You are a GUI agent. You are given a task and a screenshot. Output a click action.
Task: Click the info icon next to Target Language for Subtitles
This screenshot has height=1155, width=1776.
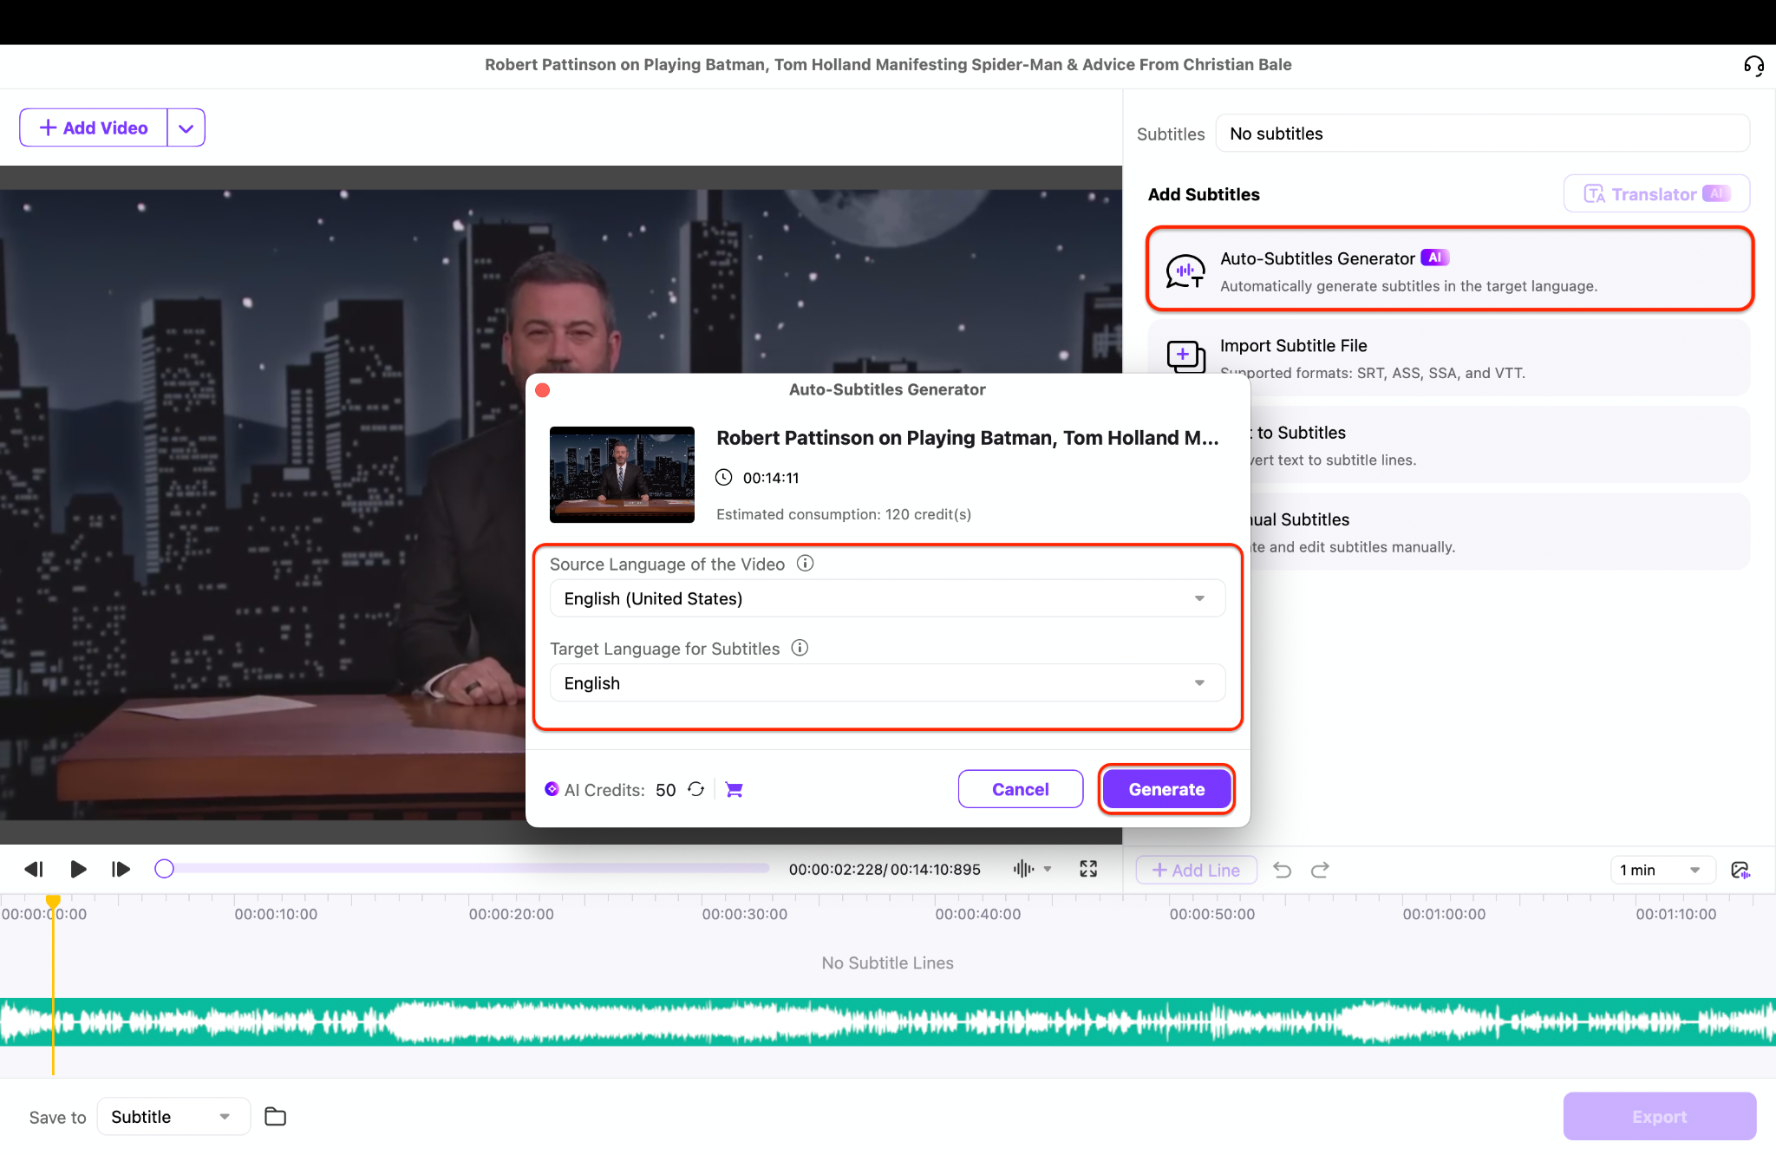(800, 648)
